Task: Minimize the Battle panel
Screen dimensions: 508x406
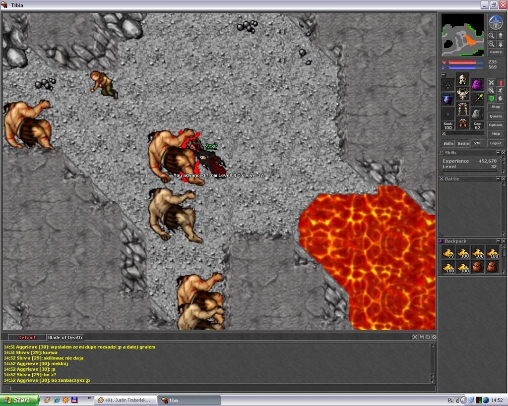Action: pyautogui.click(x=498, y=179)
